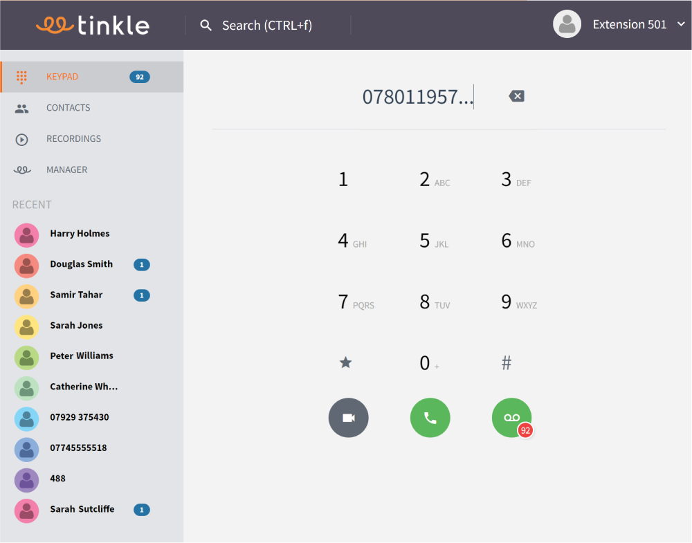Open the Contacts section
Viewport: 692px width, 543px height.
click(68, 108)
